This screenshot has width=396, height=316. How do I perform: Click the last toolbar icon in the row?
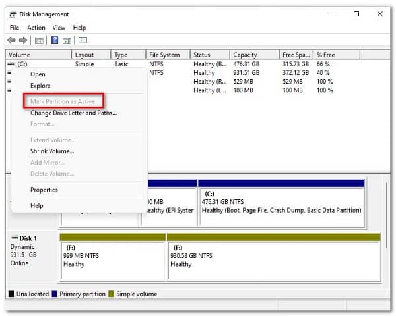(x=83, y=40)
